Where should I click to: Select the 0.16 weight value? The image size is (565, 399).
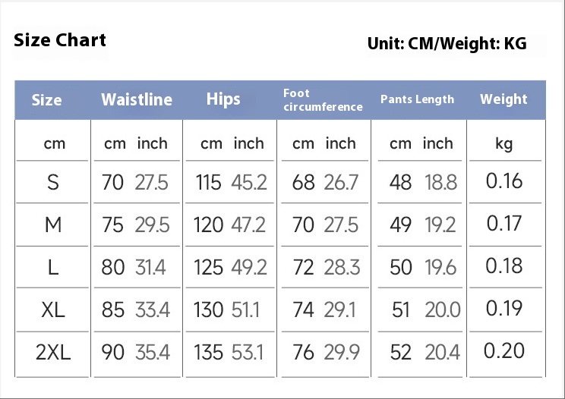point(503,181)
